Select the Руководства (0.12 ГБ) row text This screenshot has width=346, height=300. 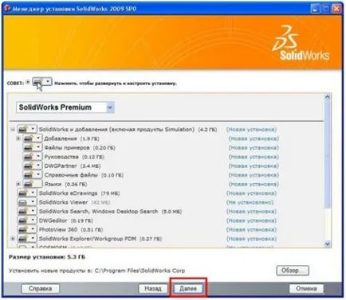tap(74, 157)
